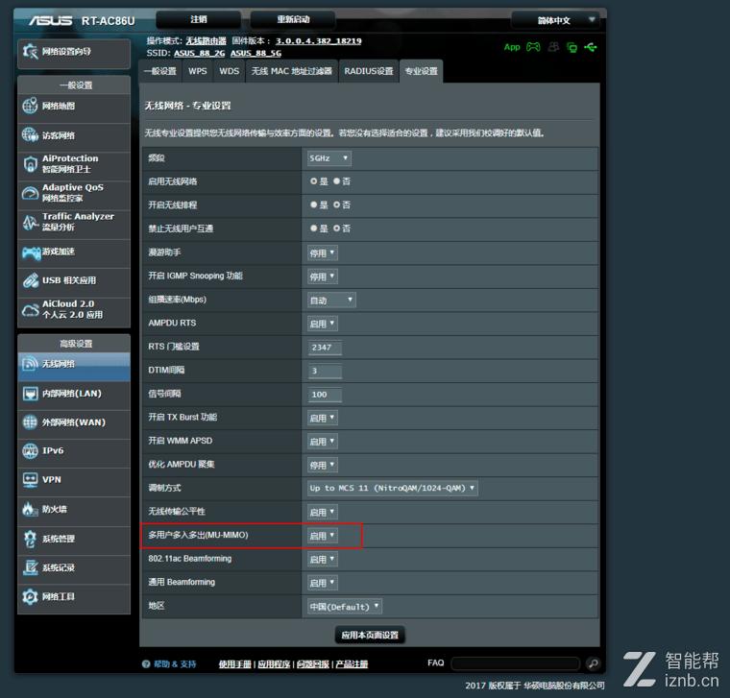Viewport: 730px width, 698px height.
Task: Switch to the RADIUS设置 tab
Action: pos(369,71)
